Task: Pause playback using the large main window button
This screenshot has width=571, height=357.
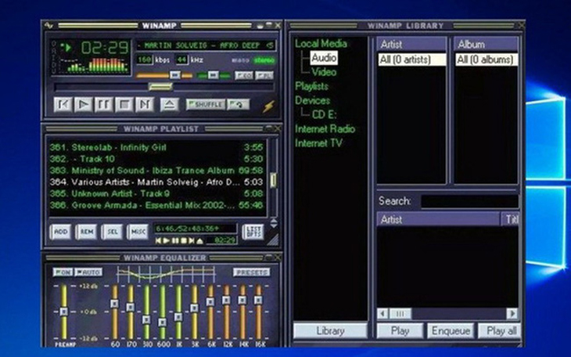Action: (103, 105)
